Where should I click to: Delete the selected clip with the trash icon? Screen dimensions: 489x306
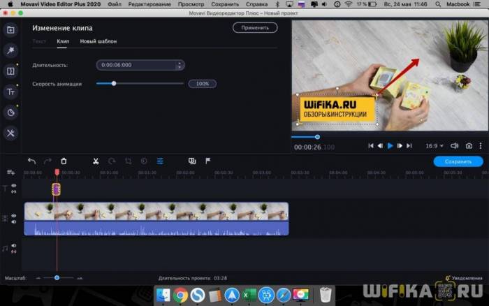pos(64,161)
